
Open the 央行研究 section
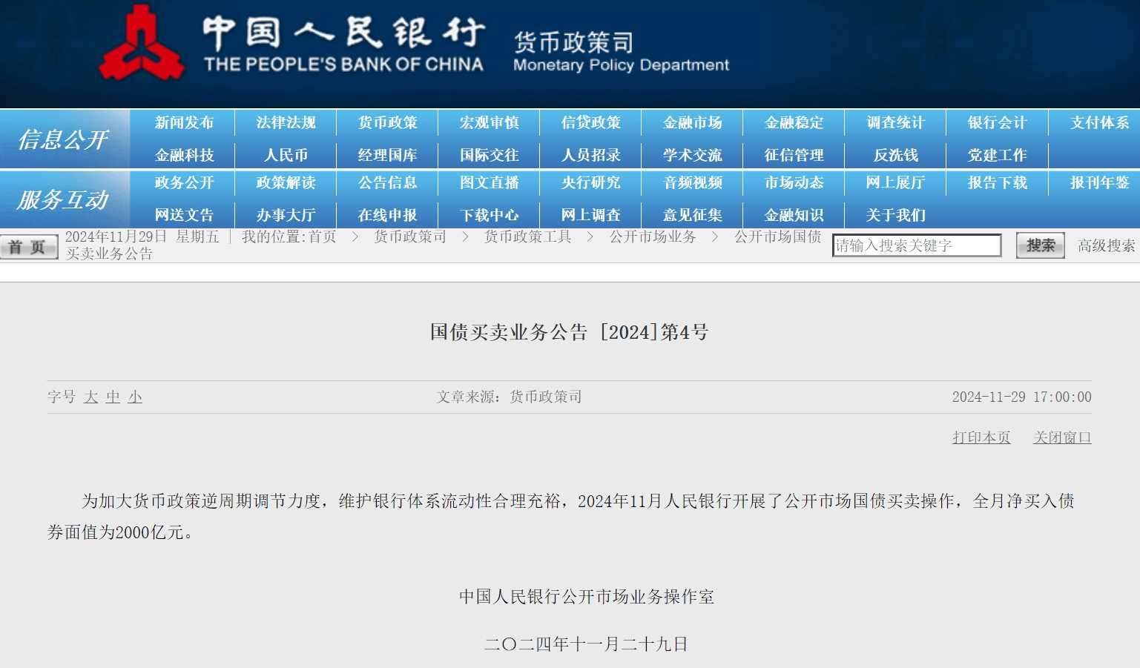pos(590,183)
